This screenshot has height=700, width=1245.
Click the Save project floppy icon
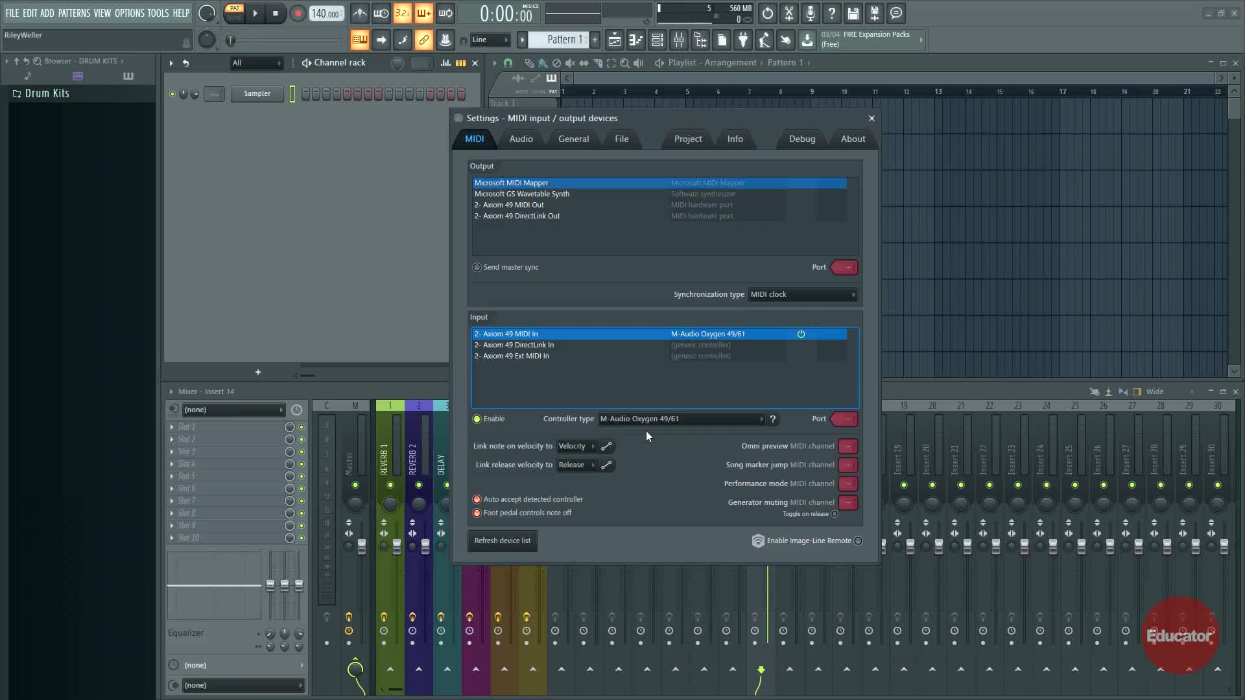pos(853,13)
